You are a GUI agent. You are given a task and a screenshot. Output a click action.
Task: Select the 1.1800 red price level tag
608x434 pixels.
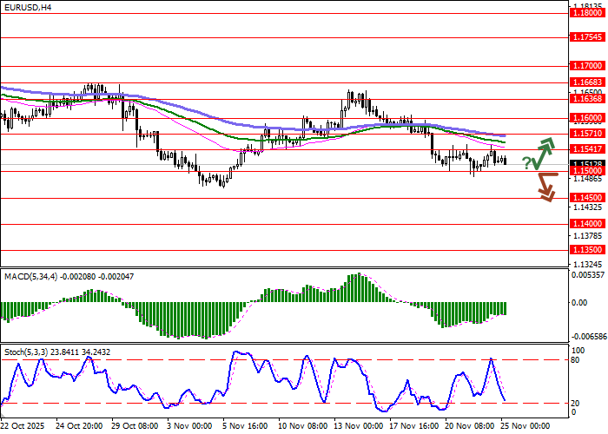pos(587,13)
